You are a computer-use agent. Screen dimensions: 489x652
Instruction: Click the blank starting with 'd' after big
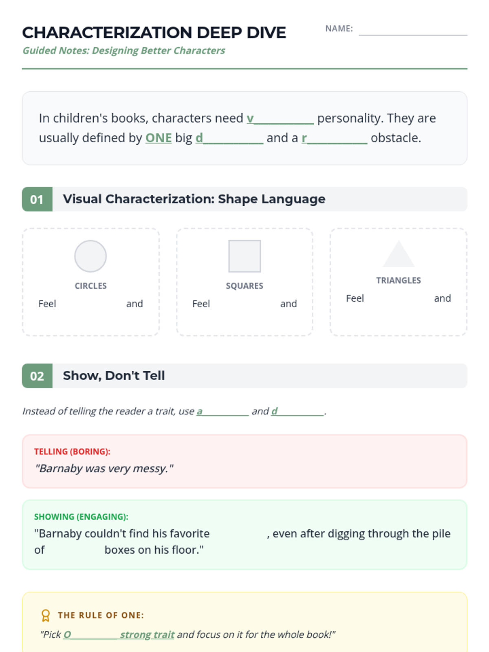(x=229, y=138)
